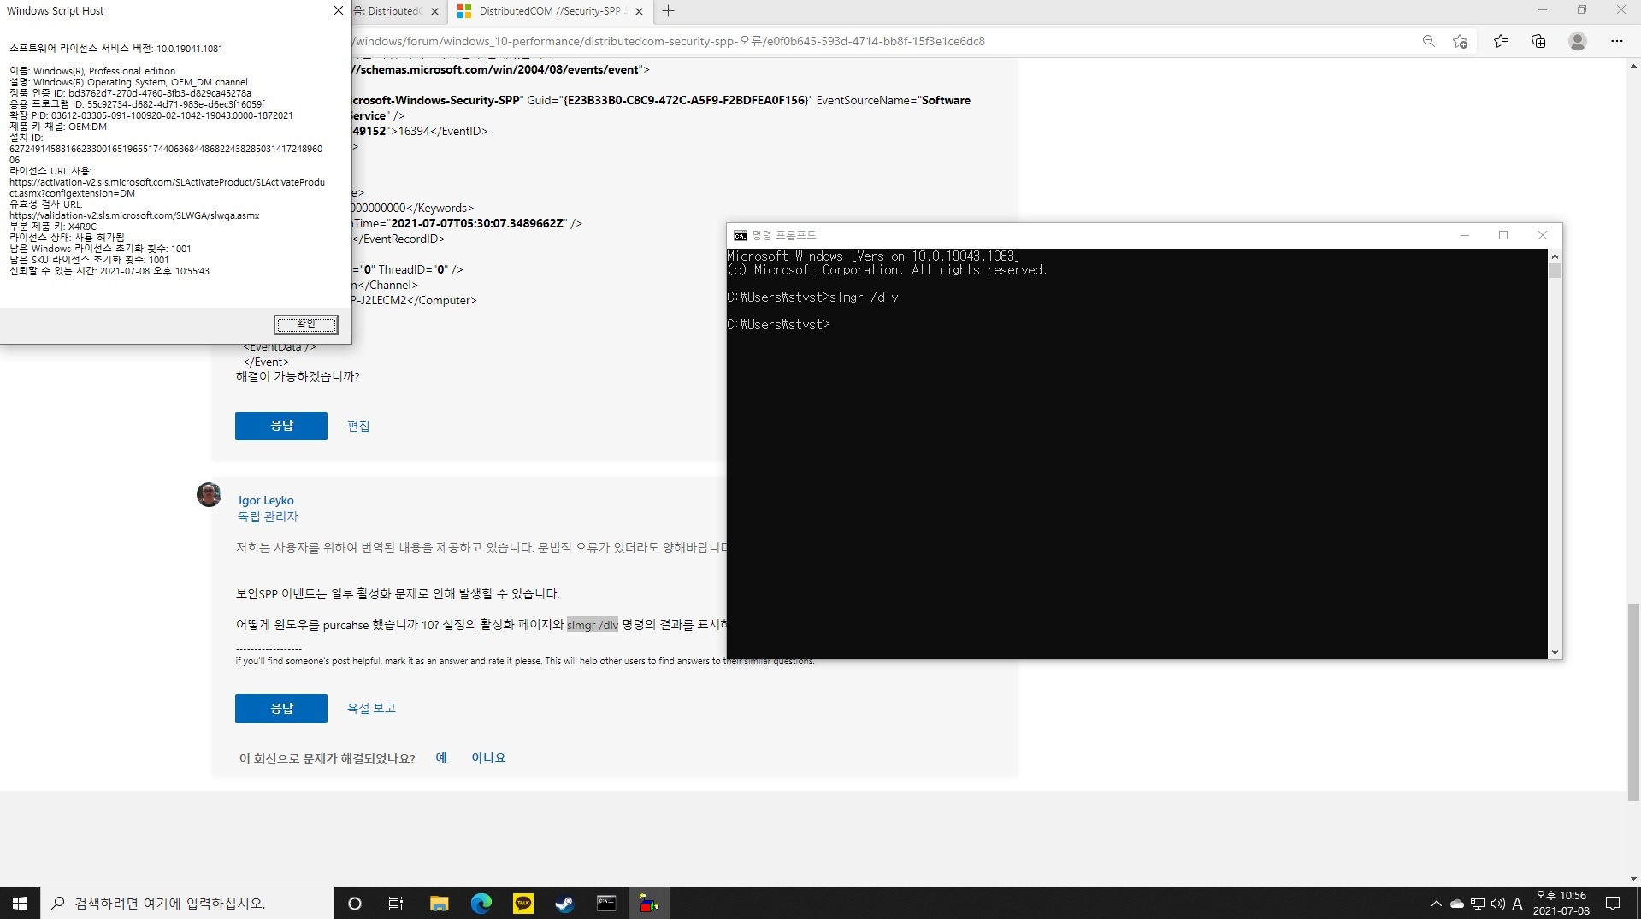Answer 예 to the solved question
The height and width of the screenshot is (919, 1641).
tap(441, 757)
